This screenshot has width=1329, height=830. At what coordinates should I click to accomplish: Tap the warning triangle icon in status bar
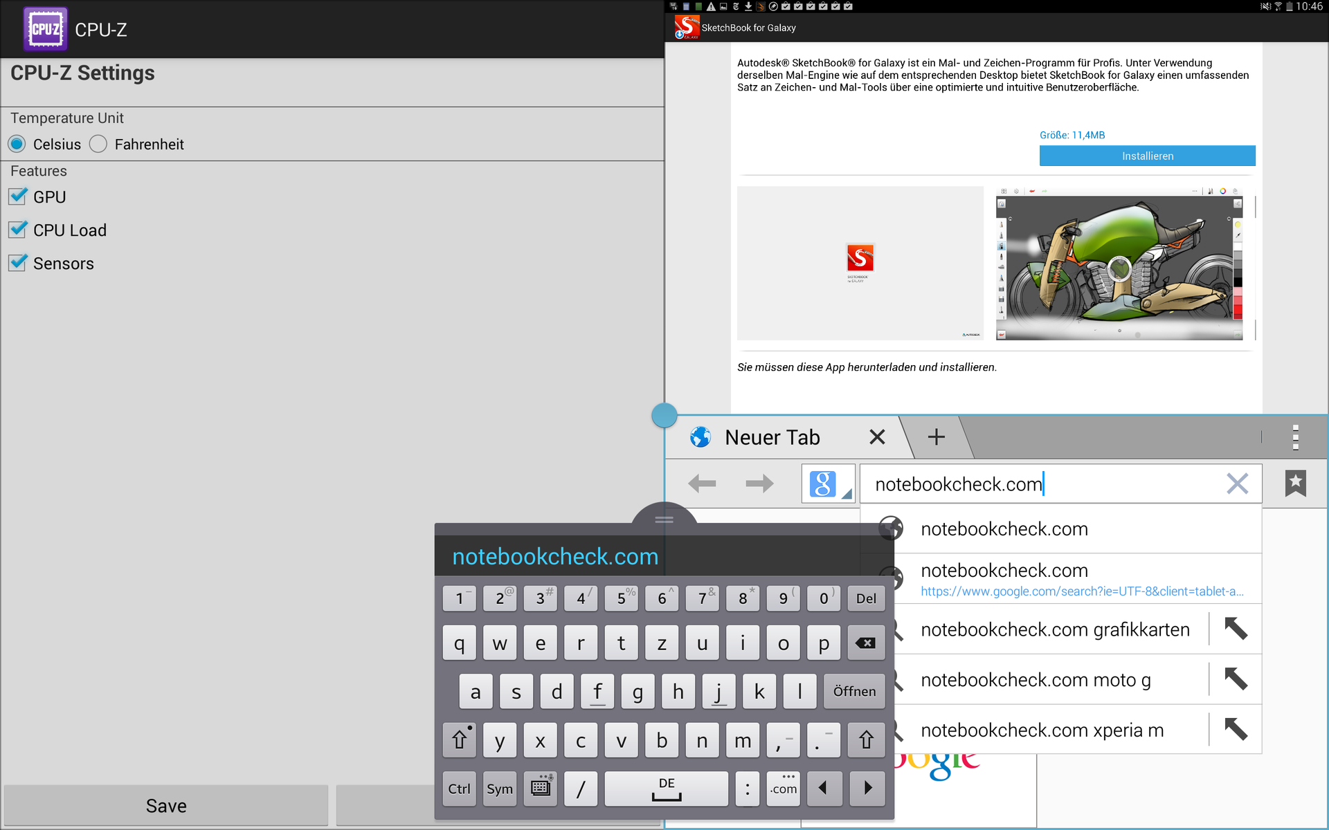(711, 6)
